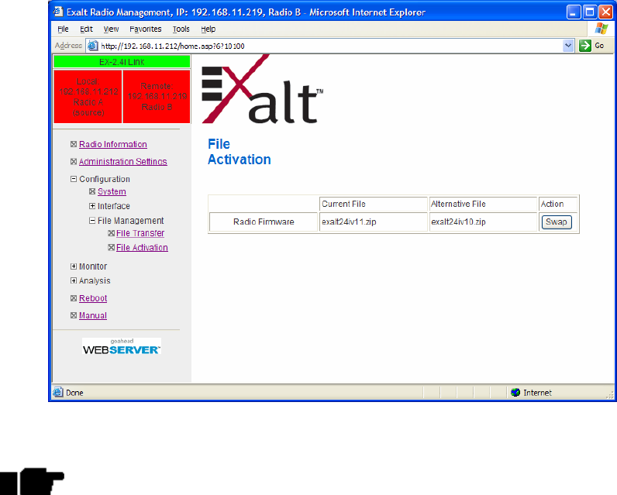Select the Local Radio A panel
The height and width of the screenshot is (495, 617).
click(88, 97)
